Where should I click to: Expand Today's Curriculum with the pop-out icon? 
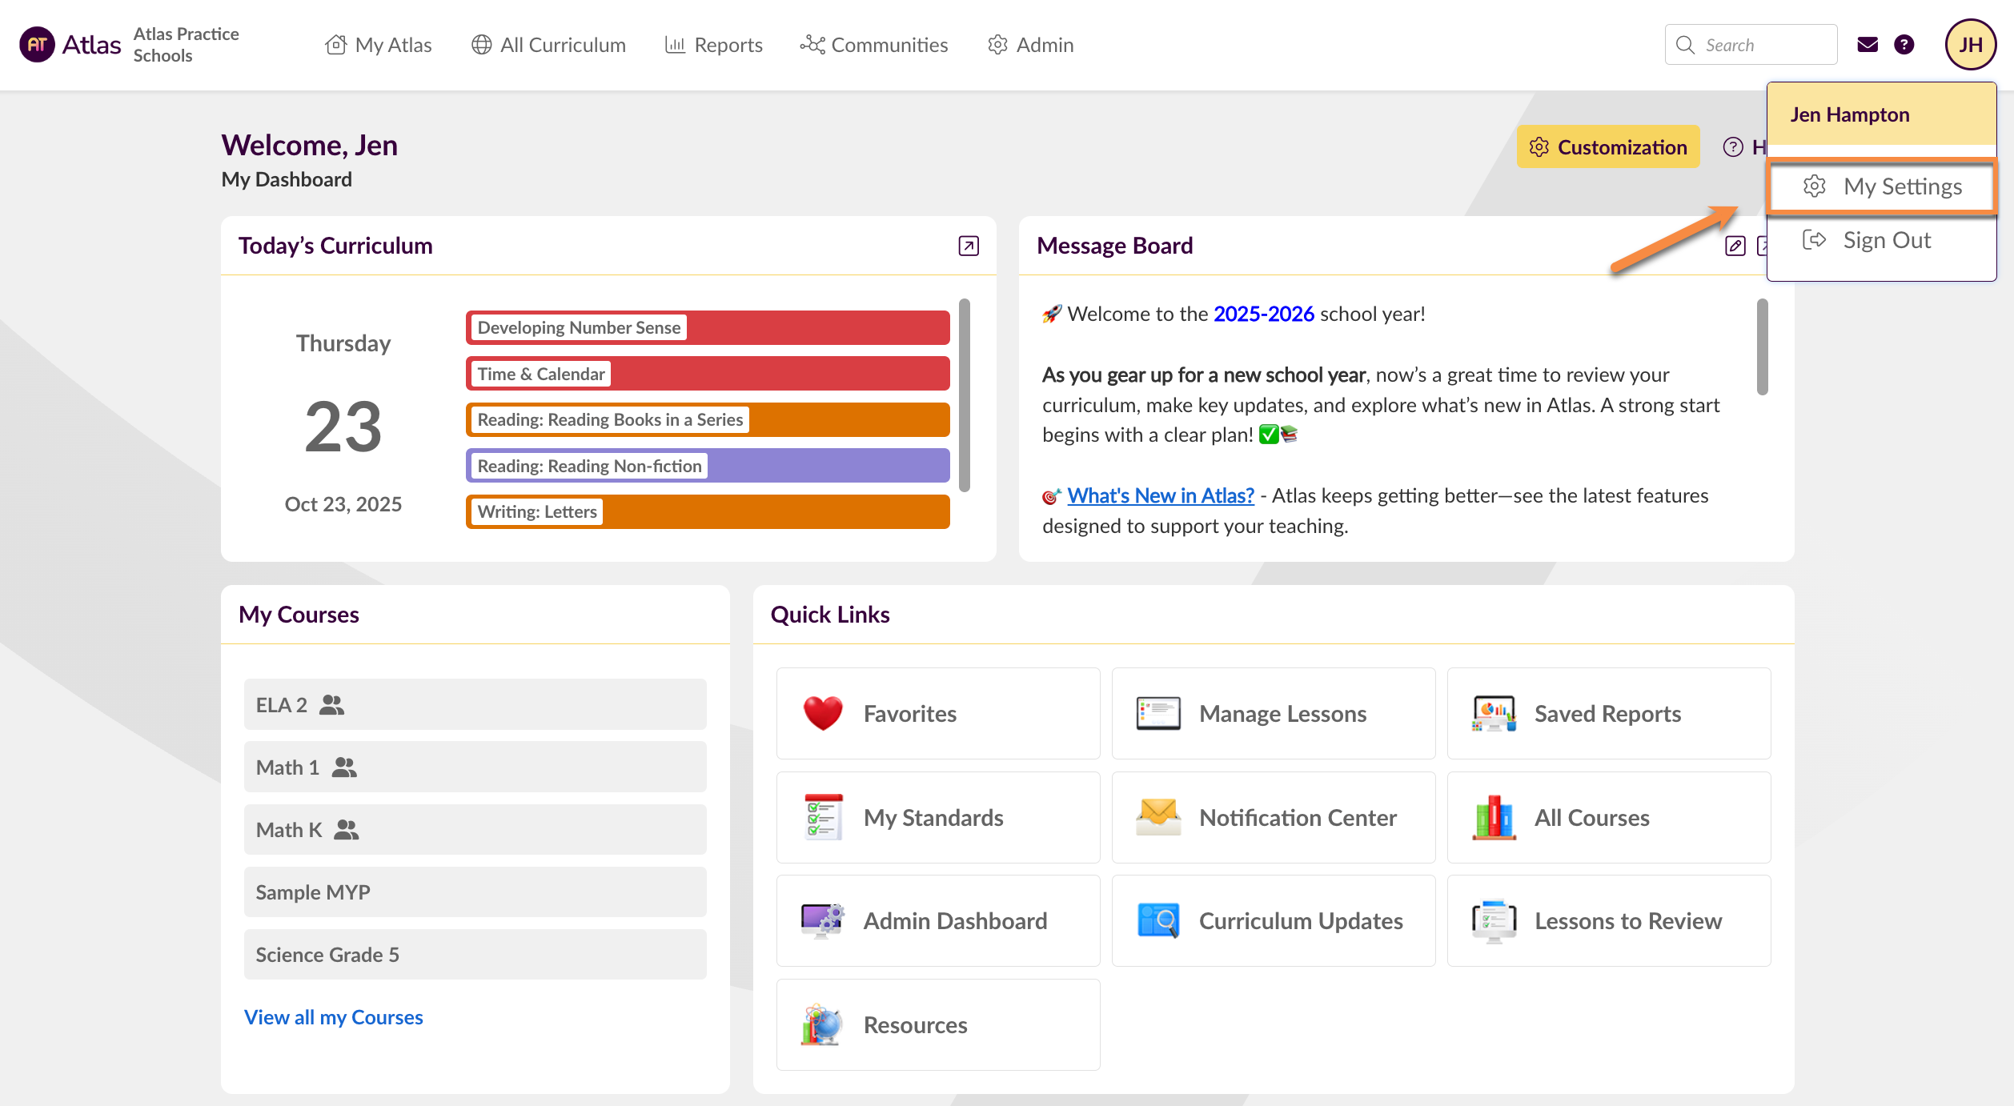point(968,246)
